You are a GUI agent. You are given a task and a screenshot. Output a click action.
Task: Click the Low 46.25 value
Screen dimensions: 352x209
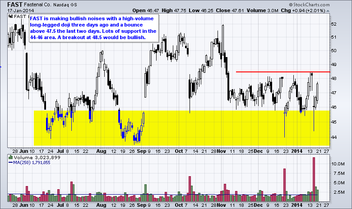pyautogui.click(x=201, y=10)
